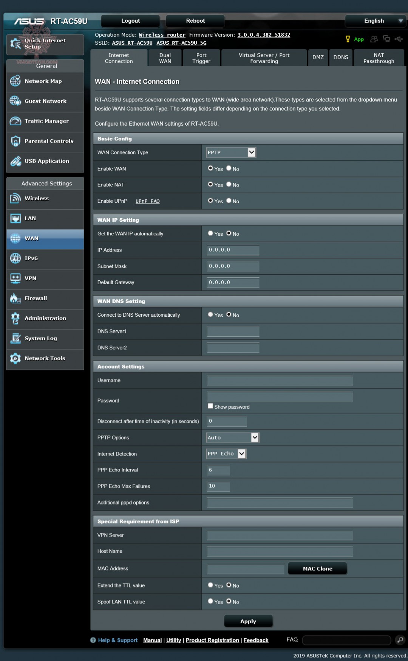Click the Host Name input field
This screenshot has height=661, width=408.
click(280, 551)
